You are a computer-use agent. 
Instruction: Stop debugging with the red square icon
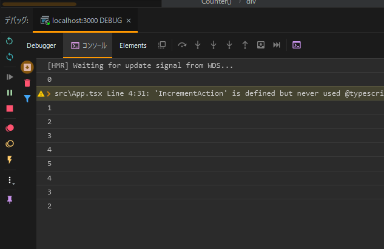10,108
